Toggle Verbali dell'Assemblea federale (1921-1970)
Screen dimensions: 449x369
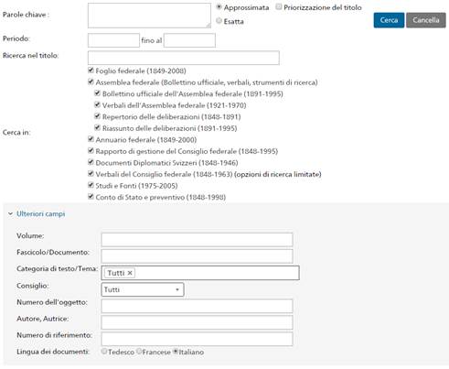point(97,104)
